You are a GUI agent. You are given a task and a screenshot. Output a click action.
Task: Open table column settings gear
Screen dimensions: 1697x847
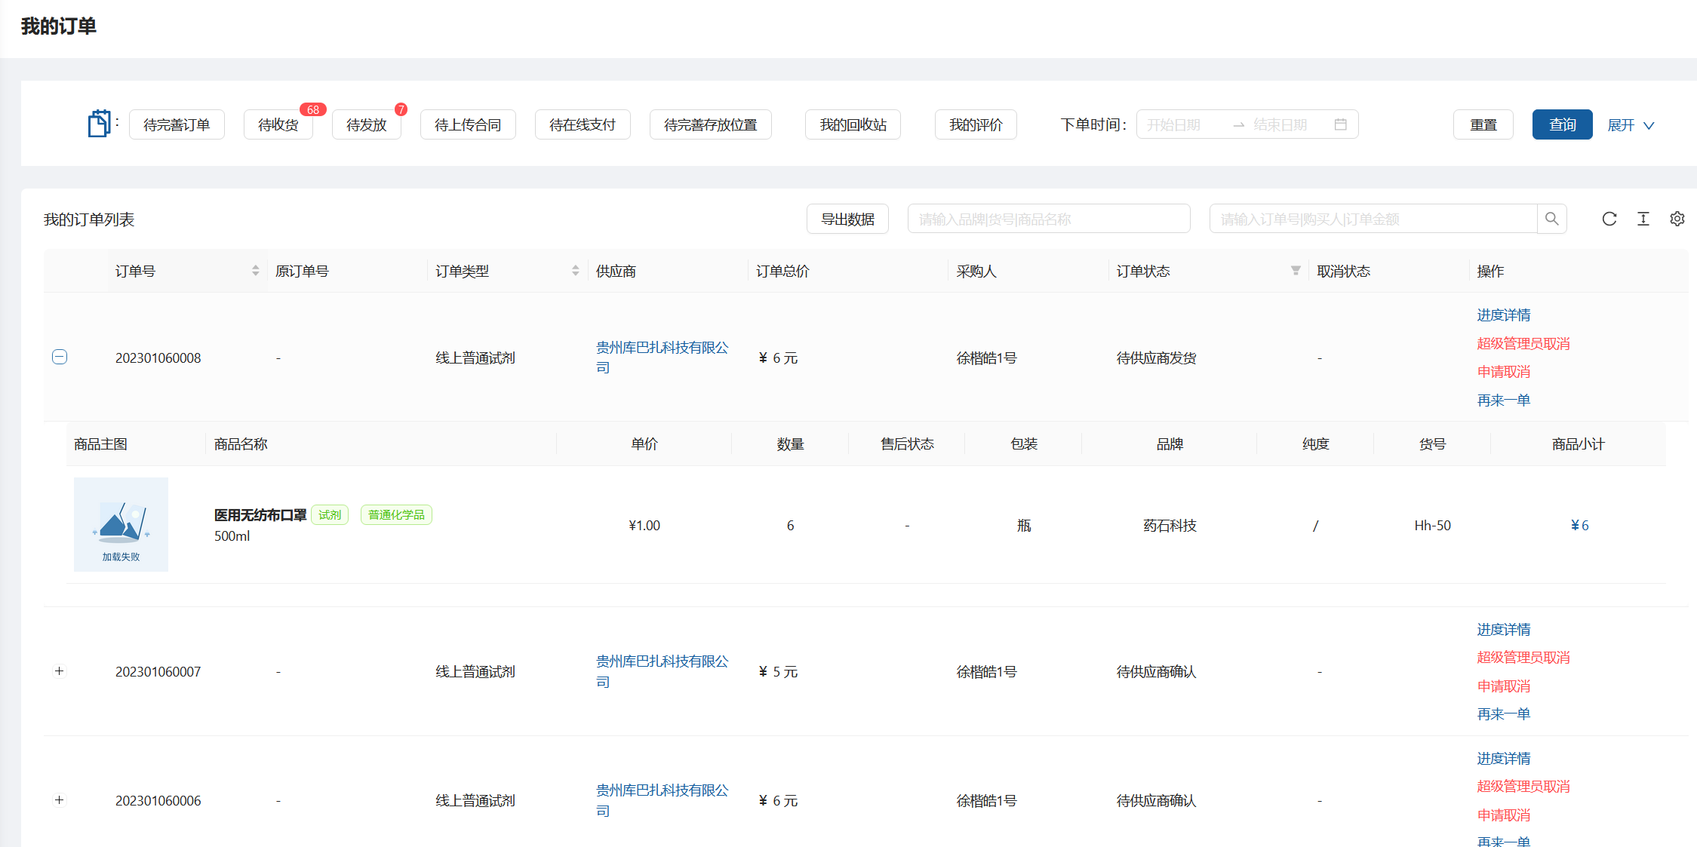(x=1677, y=219)
